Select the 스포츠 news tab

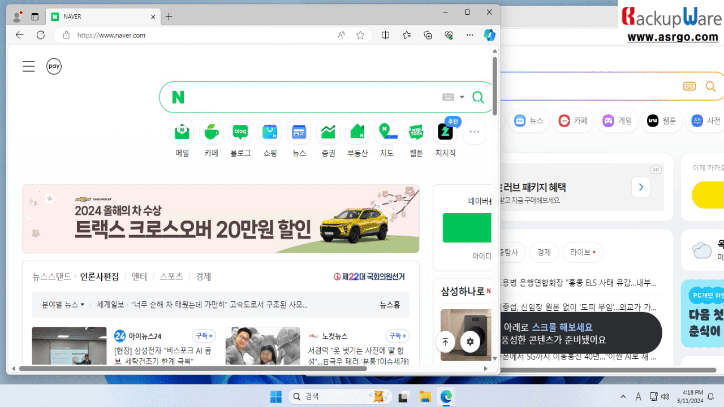[171, 276]
